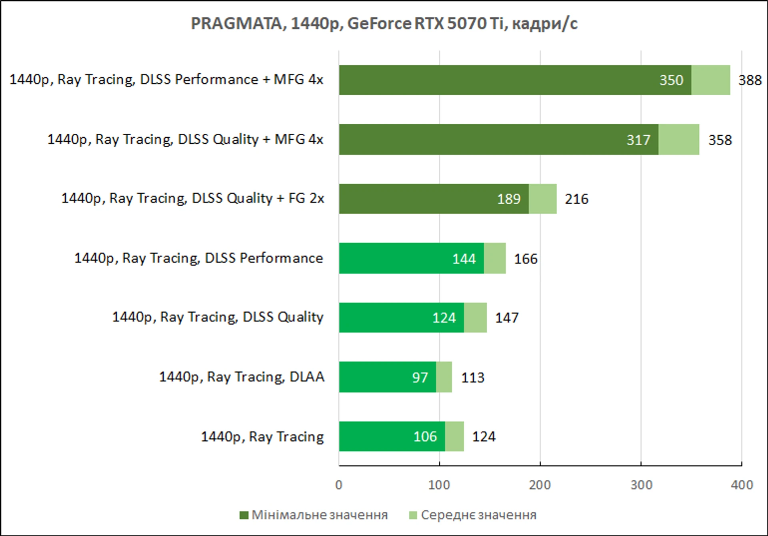Click the Середнє значення legend text

pos(478,515)
